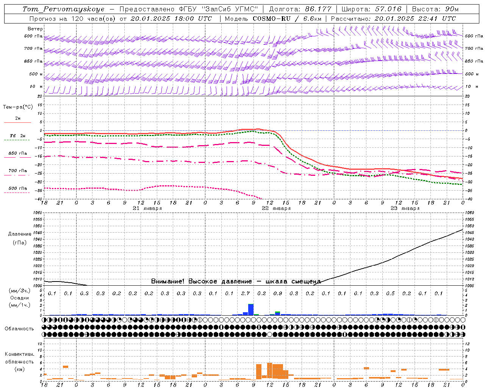Click the Широта: 57.016 value
The height and width of the screenshot is (388, 485).
[x=371, y=9]
